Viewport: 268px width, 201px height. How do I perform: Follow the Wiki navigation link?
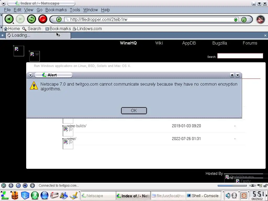tap(159, 43)
